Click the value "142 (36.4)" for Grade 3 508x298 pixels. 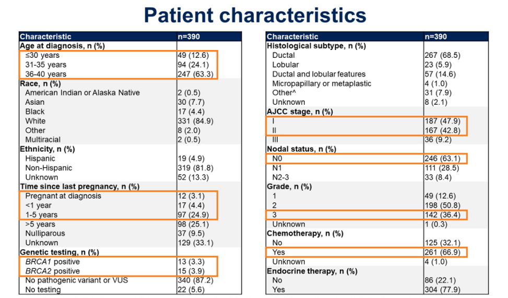pos(442,215)
